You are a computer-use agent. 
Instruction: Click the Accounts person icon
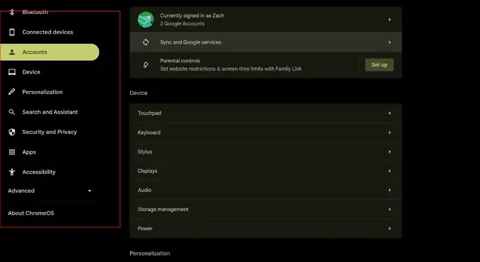[12, 52]
